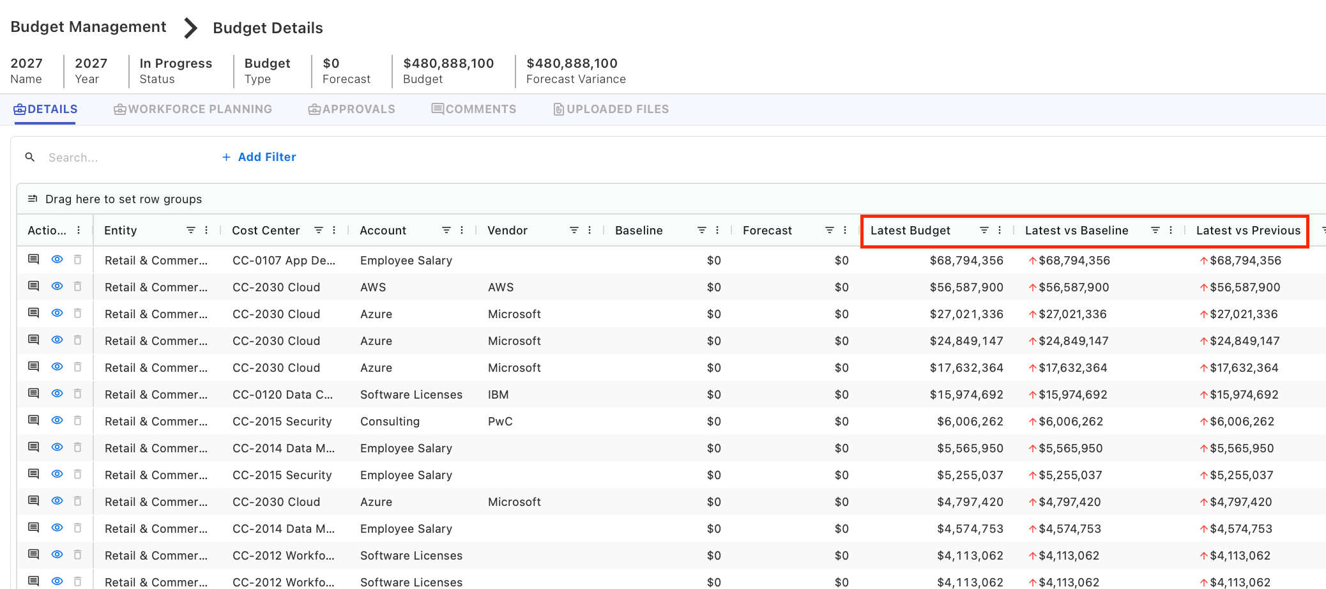Open the Forecast column menu

845,230
